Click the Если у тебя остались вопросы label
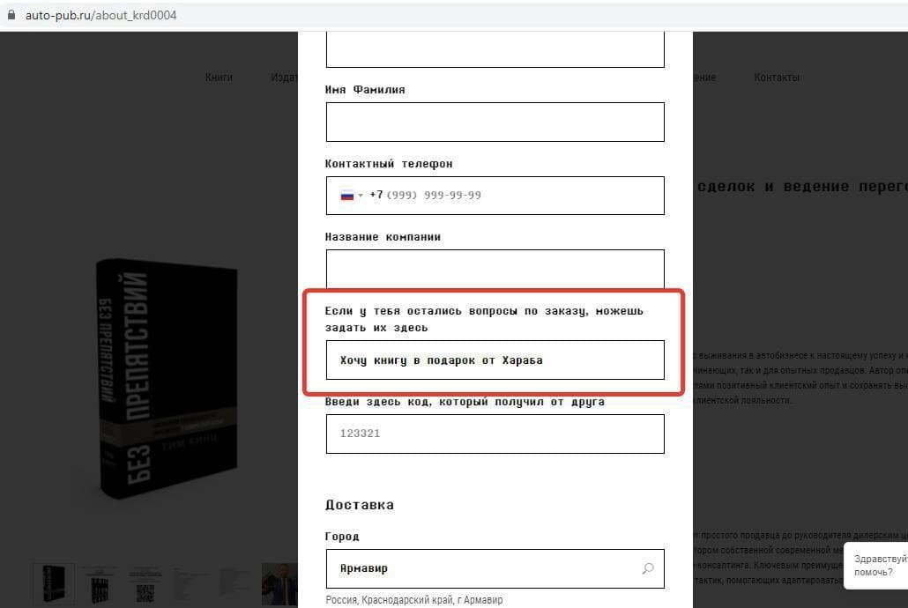The height and width of the screenshot is (608, 908). (484, 319)
